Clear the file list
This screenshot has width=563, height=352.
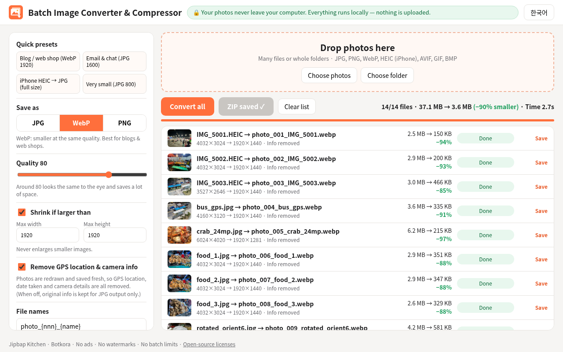click(x=296, y=106)
